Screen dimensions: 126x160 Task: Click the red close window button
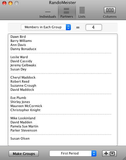pyautogui.click(x=4, y=3)
